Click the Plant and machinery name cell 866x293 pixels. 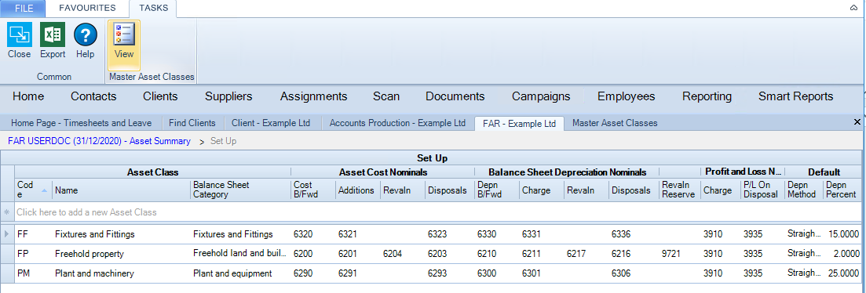121,273
